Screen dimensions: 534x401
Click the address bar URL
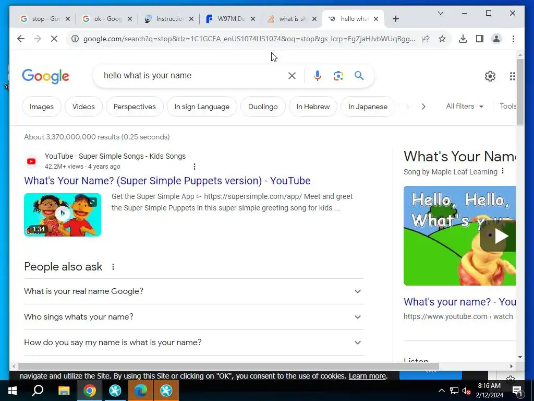[x=249, y=39]
